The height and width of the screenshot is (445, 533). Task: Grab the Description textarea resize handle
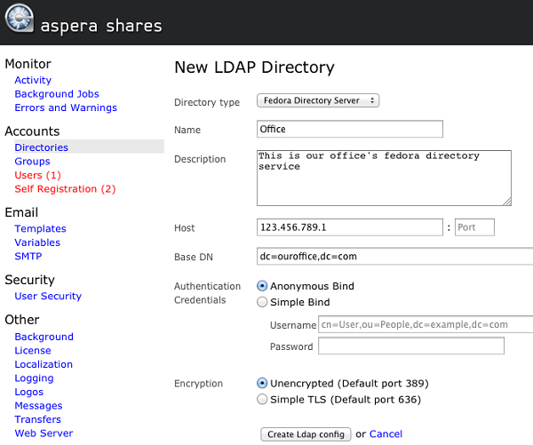click(x=507, y=202)
